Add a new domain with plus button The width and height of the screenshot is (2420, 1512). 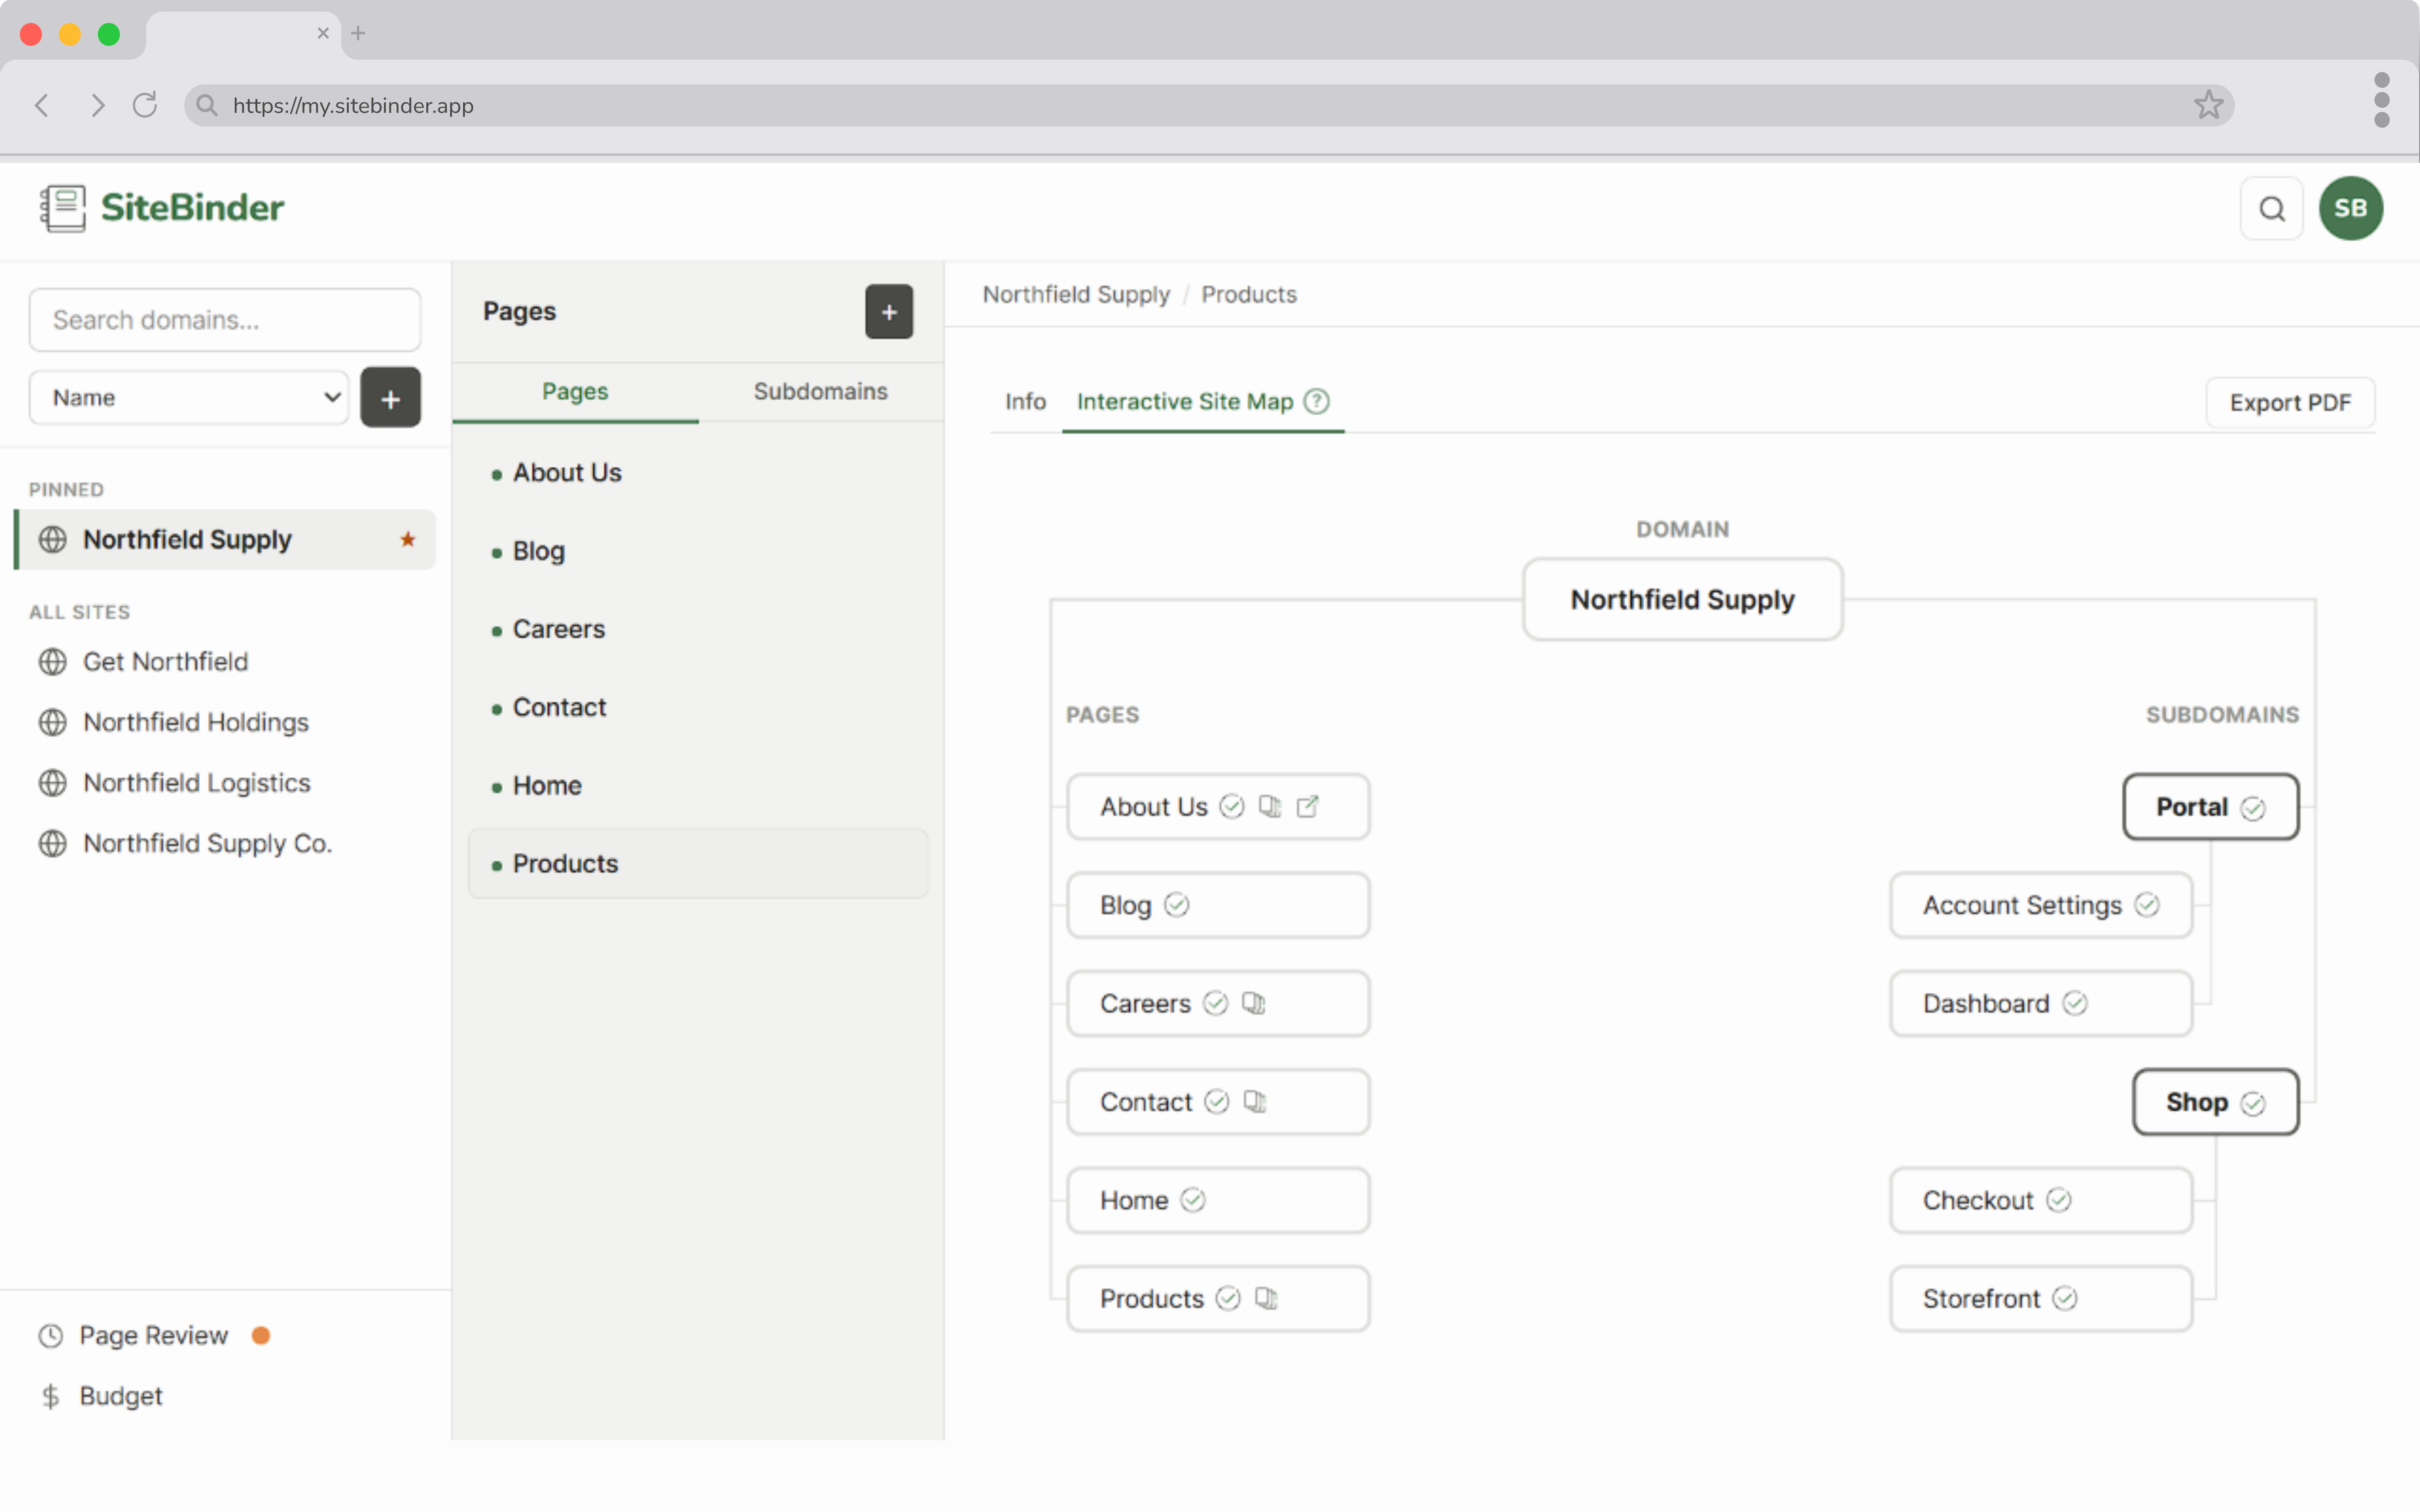click(390, 398)
